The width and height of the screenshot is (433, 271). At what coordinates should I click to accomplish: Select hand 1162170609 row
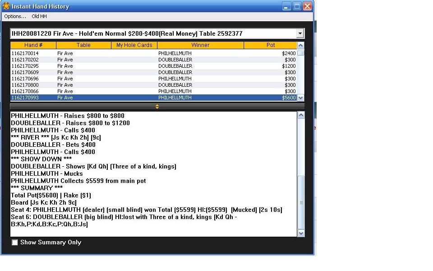pos(153,72)
